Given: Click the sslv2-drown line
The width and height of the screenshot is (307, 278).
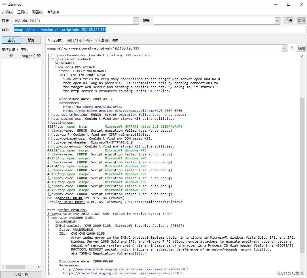Looking at the screenshot, I should (62, 123).
